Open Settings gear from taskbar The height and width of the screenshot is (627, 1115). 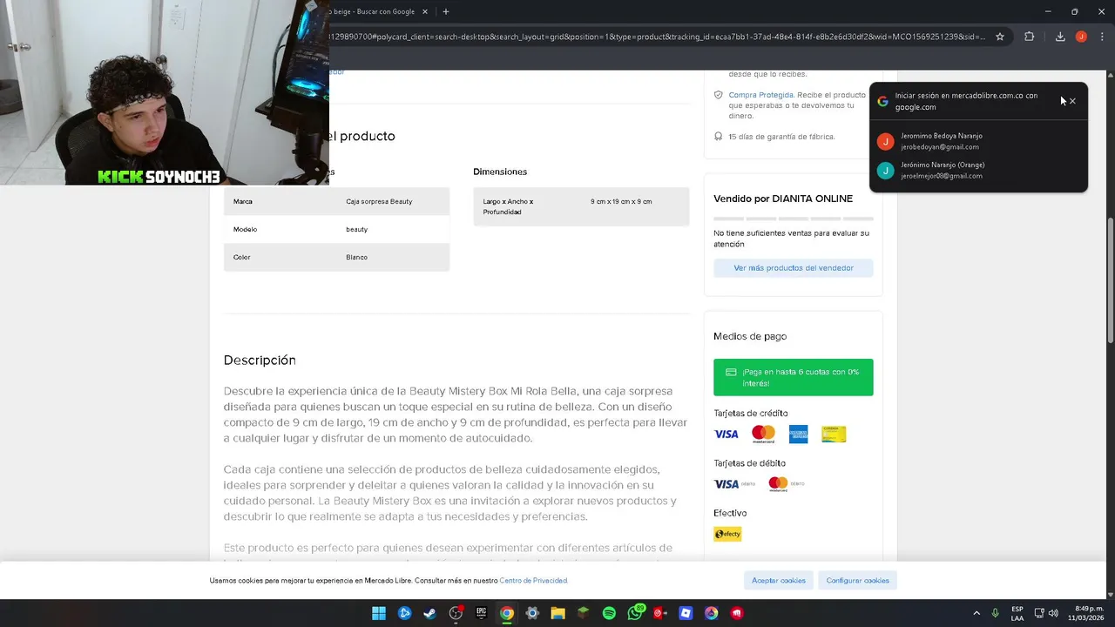[532, 613]
